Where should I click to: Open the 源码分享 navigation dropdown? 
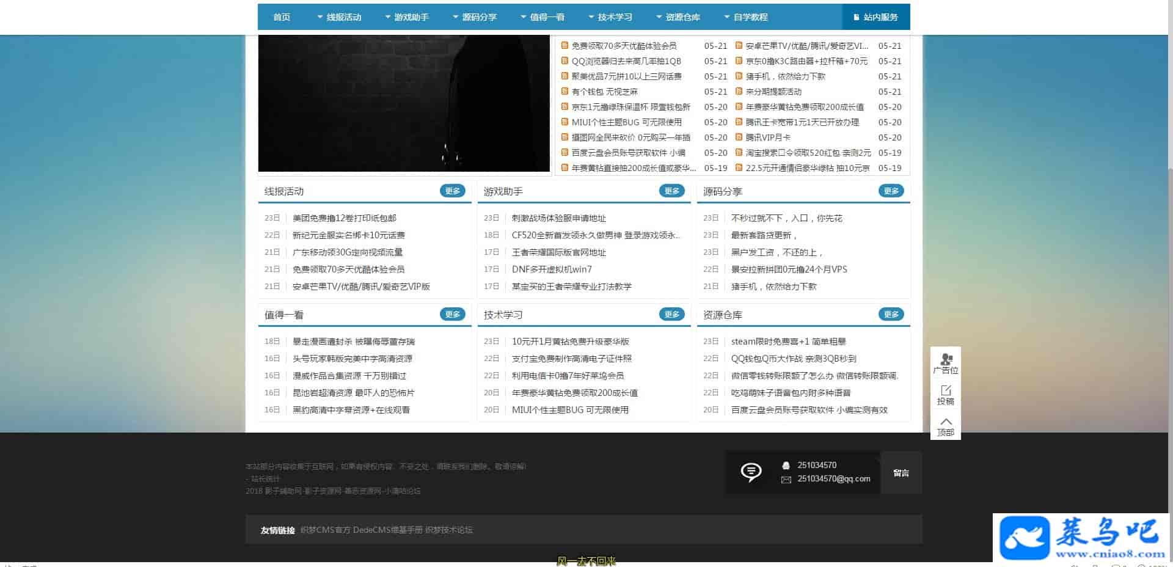pos(475,17)
